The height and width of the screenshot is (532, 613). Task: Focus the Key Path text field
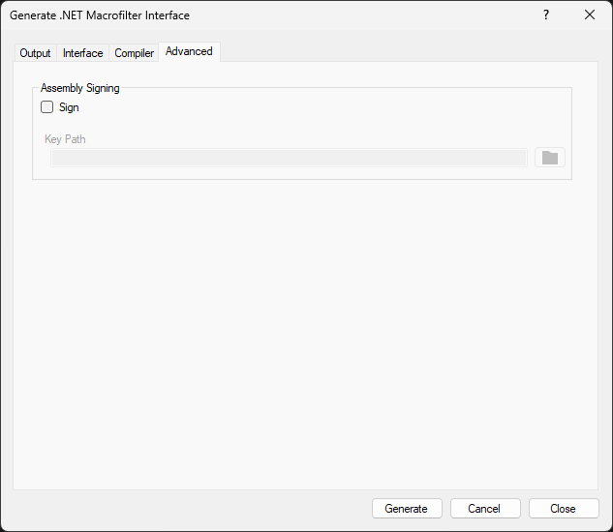(x=289, y=158)
